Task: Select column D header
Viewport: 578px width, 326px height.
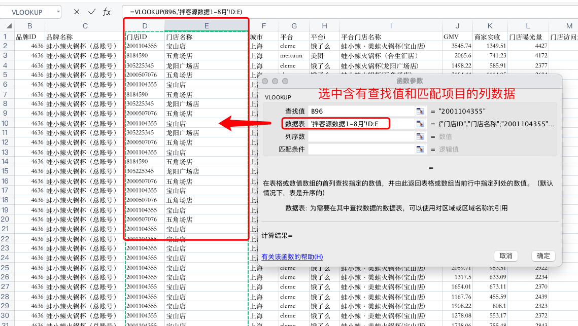Action: (145, 26)
